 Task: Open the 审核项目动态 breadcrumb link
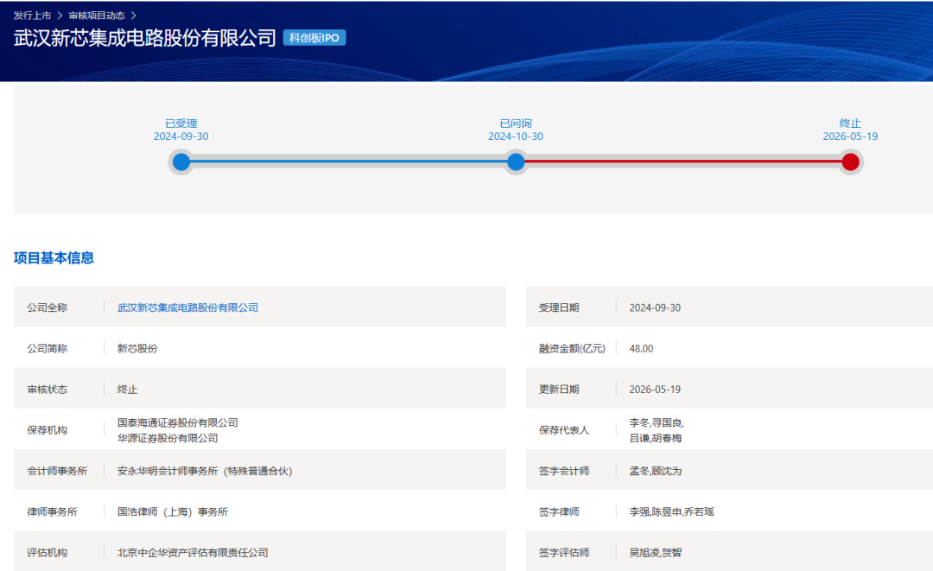click(97, 16)
